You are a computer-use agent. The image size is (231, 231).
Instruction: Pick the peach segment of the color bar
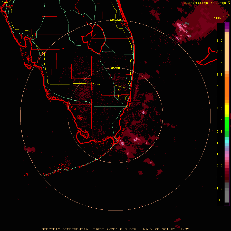tap(227, 53)
